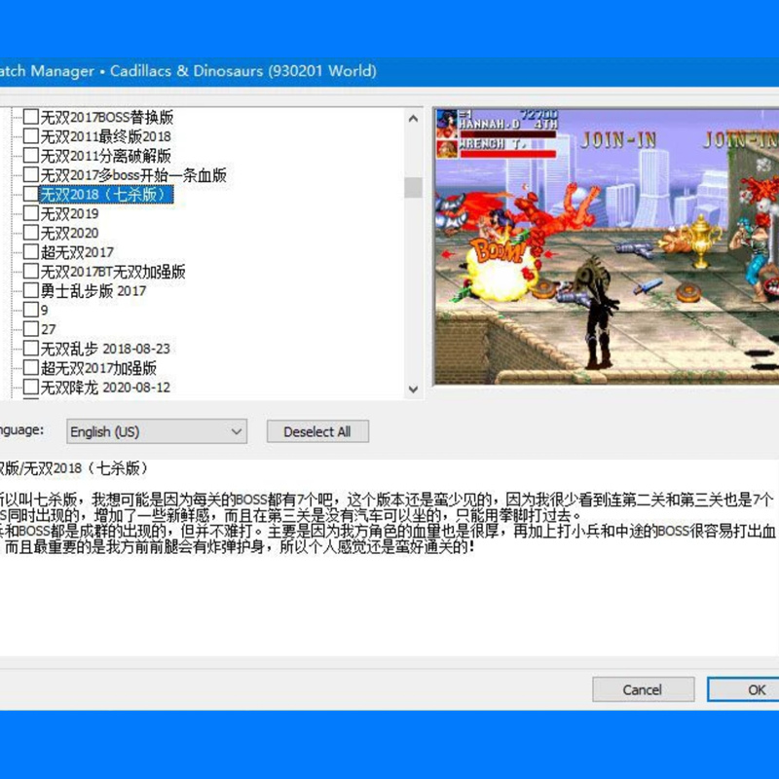The height and width of the screenshot is (779, 779).
Task: Select the 无双降龙 2020-08-12 row text
Action: (105, 387)
